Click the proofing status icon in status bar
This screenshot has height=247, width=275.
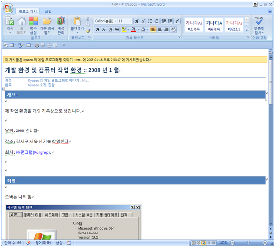pos(28,243)
